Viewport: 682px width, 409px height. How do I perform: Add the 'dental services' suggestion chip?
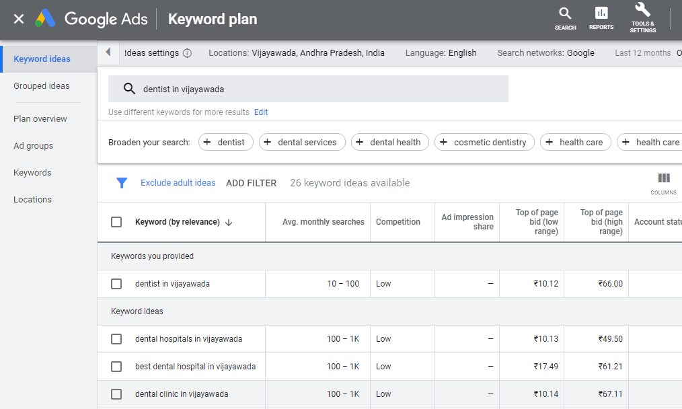point(302,142)
